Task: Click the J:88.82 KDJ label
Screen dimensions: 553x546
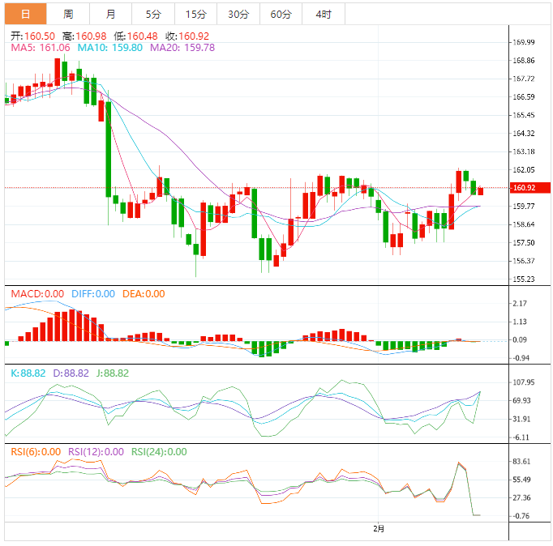Action: pos(113,373)
